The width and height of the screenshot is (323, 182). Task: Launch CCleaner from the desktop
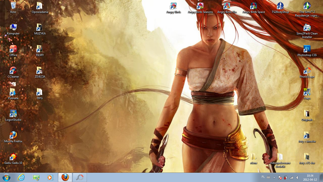[x=13, y=72]
